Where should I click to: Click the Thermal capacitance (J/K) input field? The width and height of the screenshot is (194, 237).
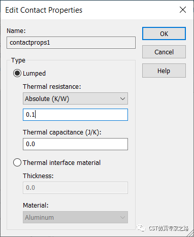pyautogui.click(x=75, y=144)
